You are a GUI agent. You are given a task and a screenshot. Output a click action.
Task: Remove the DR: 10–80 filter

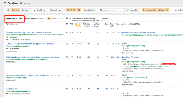pos(79,10)
